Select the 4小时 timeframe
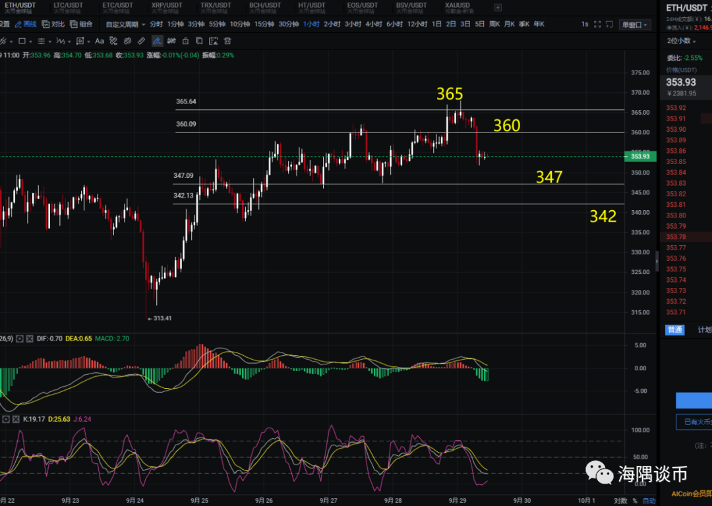This screenshot has height=506, width=712. (372, 23)
